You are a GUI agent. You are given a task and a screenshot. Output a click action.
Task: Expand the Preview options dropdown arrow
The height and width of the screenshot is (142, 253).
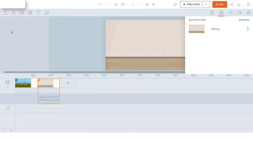[206, 4]
